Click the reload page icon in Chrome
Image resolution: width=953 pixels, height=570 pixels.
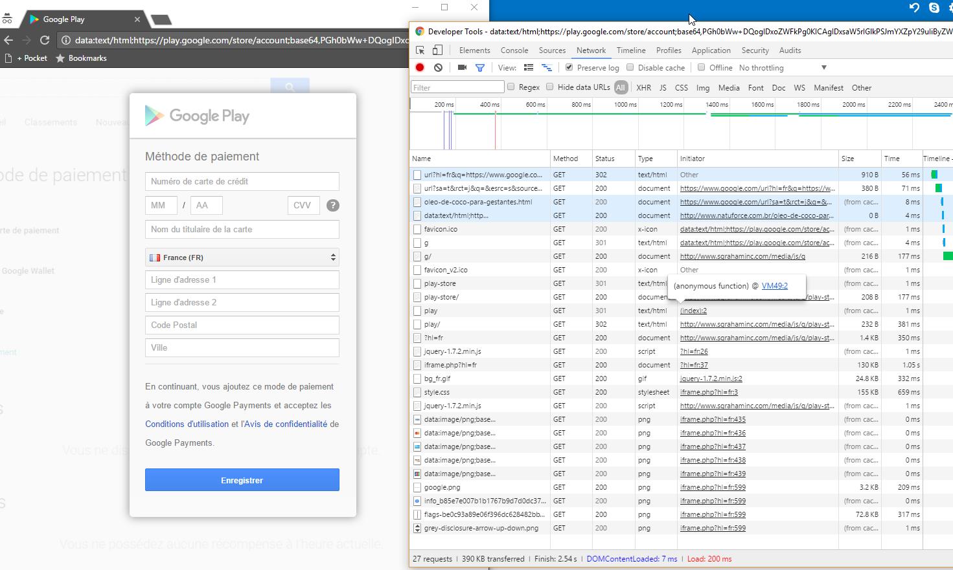pyautogui.click(x=45, y=40)
